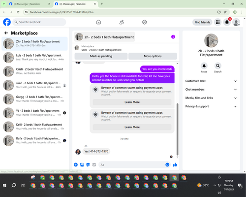Open more actions plus icon in composer

pyautogui.click(x=76, y=164)
